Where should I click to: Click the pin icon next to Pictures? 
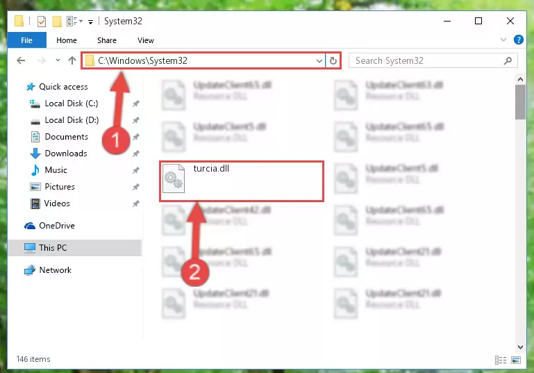click(136, 187)
